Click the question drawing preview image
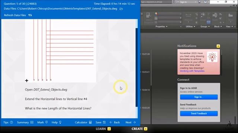 click(x=61, y=51)
